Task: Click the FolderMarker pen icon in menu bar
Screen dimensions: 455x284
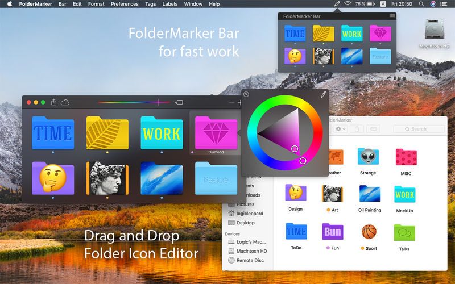Action: [x=337, y=4]
